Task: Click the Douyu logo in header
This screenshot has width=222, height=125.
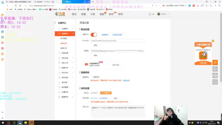Action: click(60, 14)
